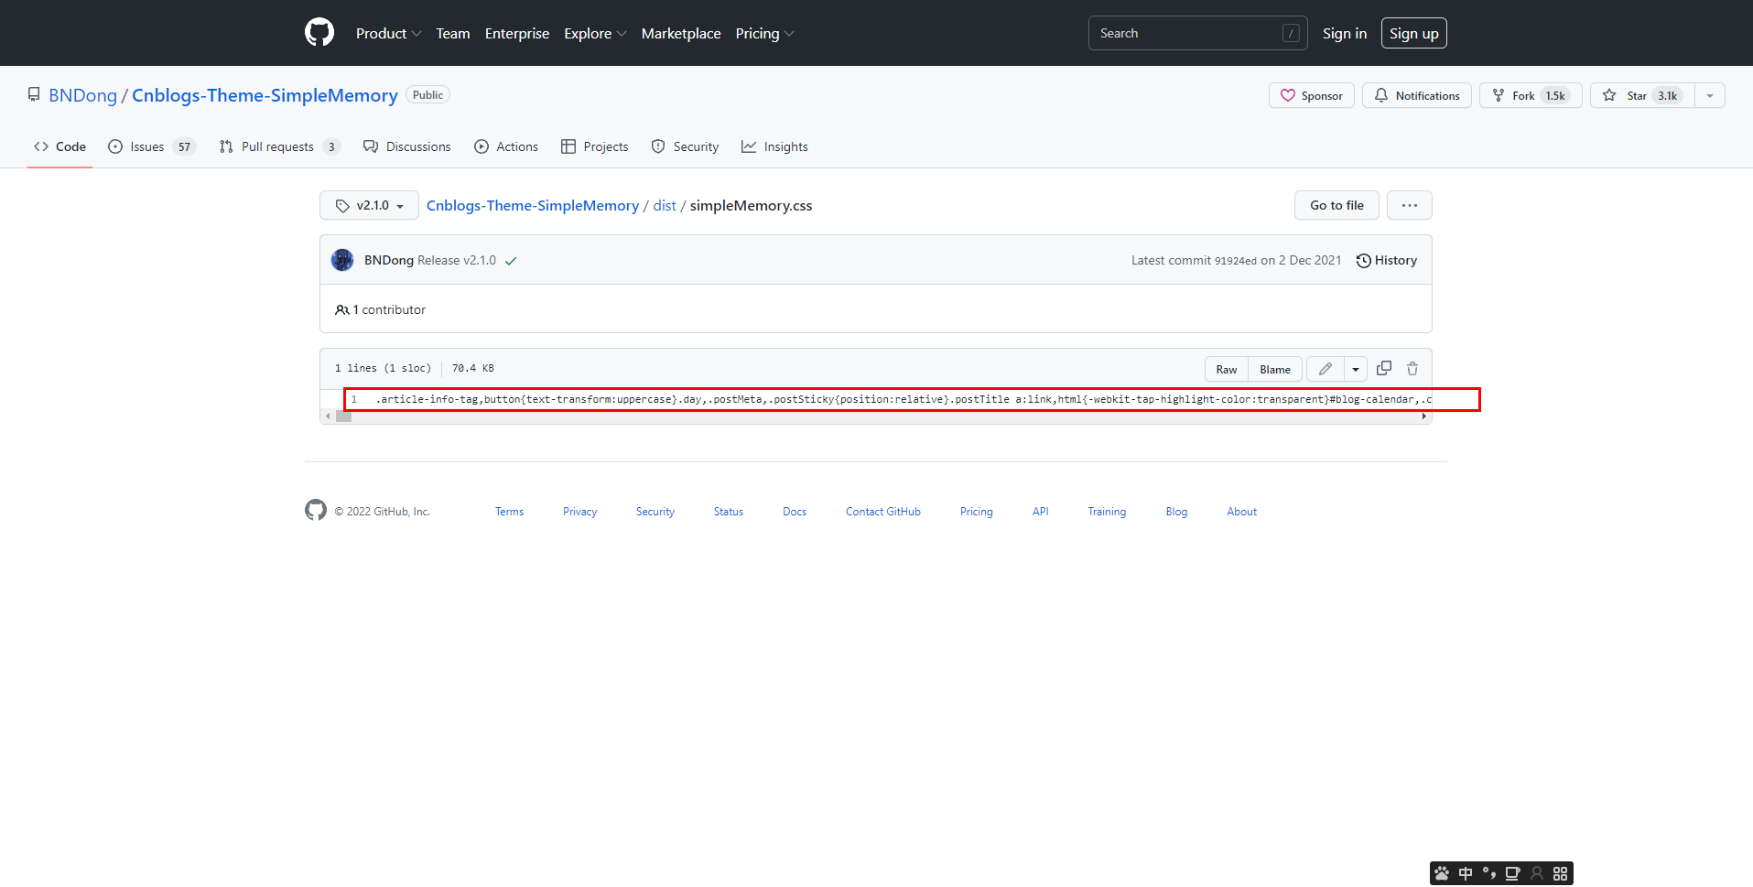Toggle the punctuation mode icon in the input bar
Image resolution: width=1753 pixels, height=887 pixels.
click(1489, 873)
